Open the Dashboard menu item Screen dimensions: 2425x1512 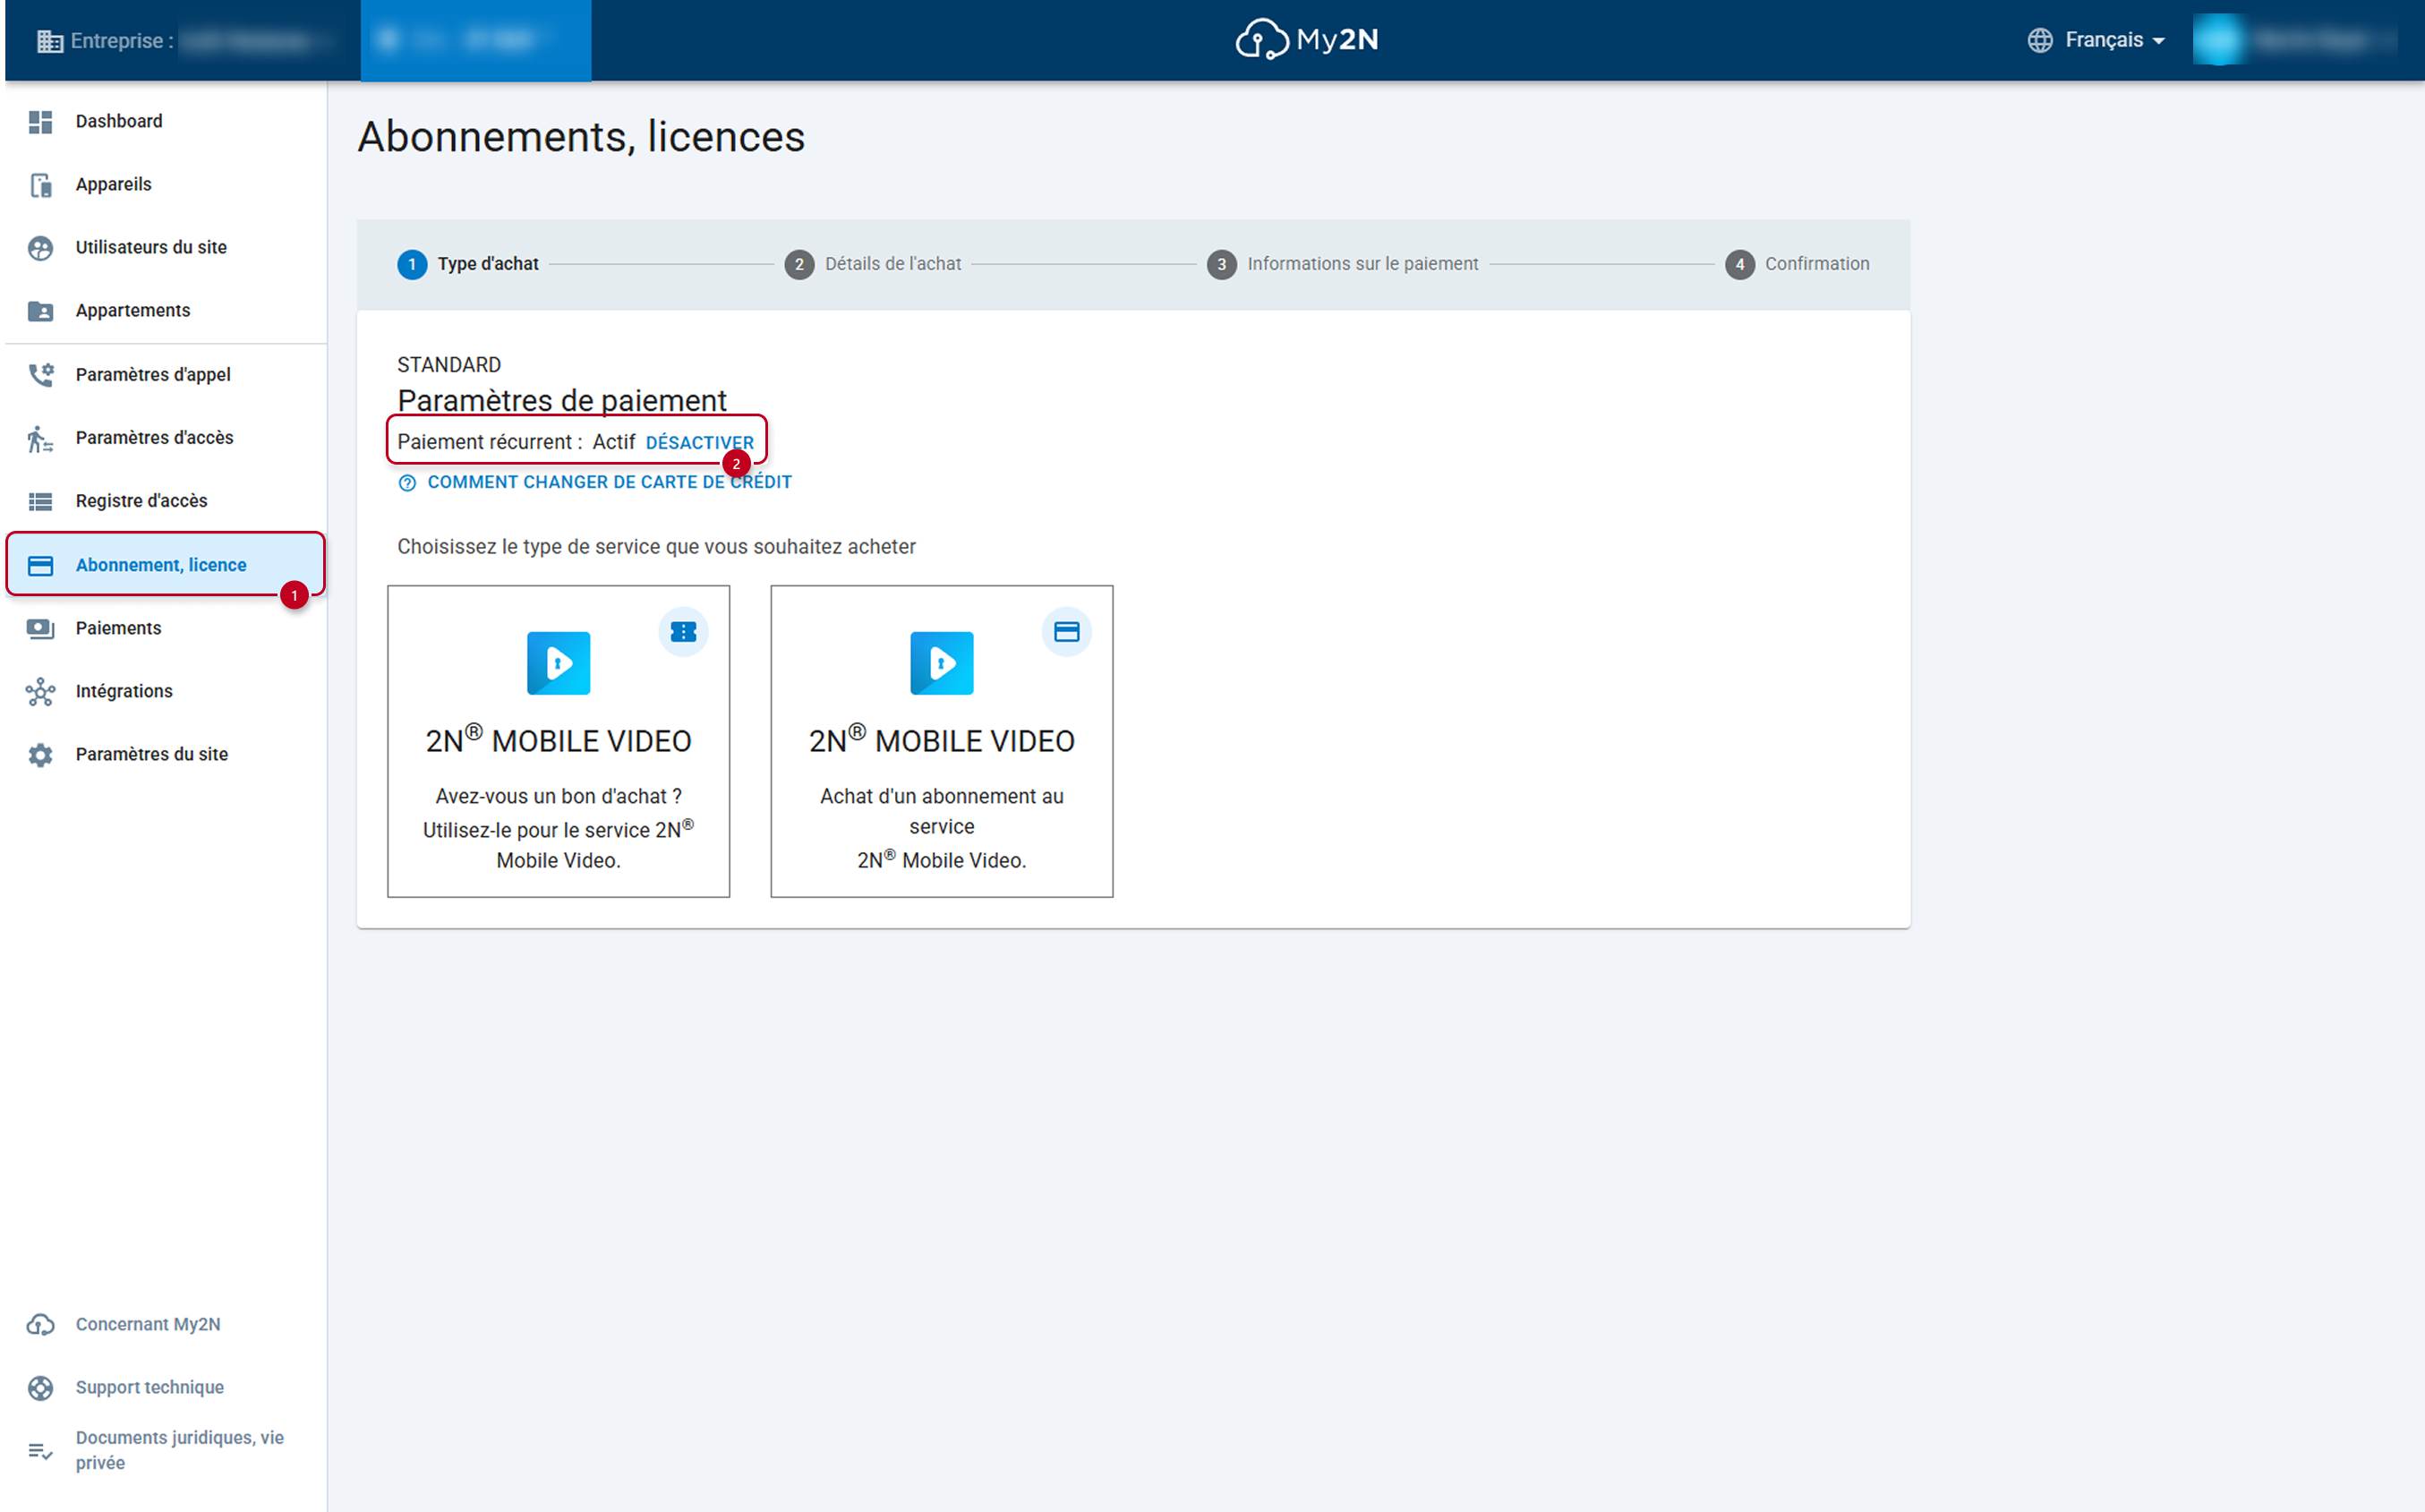coord(165,122)
